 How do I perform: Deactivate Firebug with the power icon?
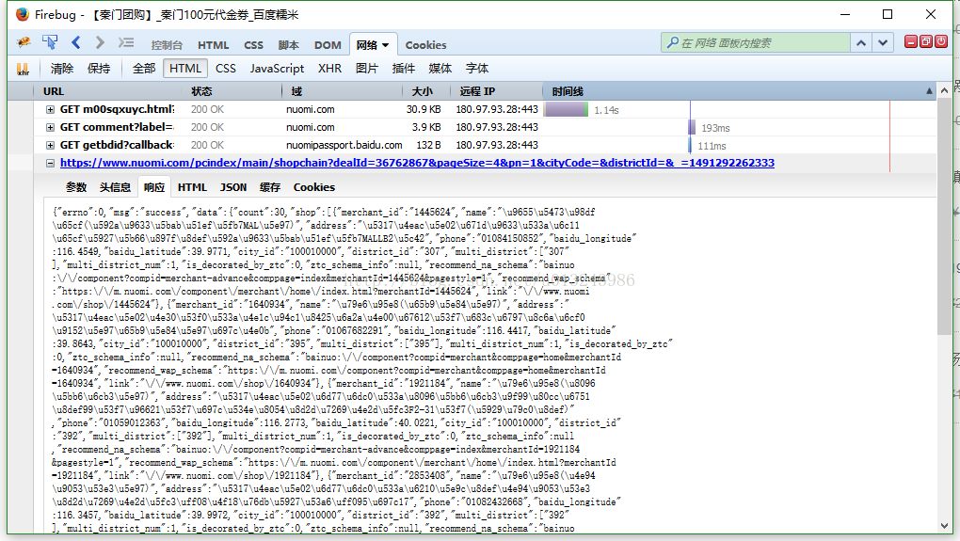point(941,41)
